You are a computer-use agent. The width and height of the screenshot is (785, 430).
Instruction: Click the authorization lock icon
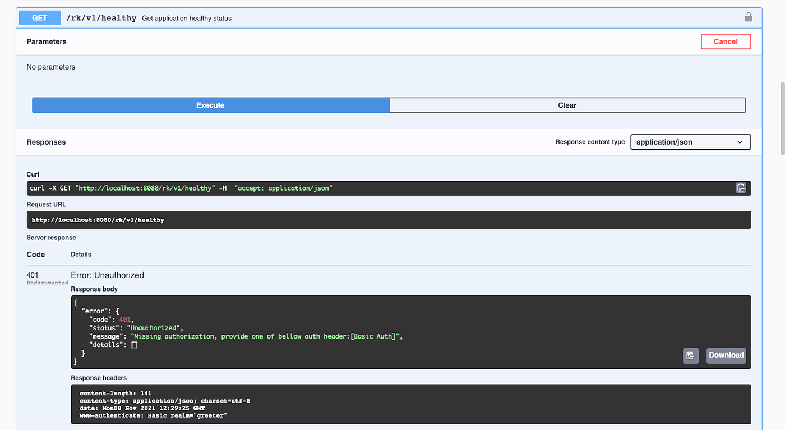point(748,17)
